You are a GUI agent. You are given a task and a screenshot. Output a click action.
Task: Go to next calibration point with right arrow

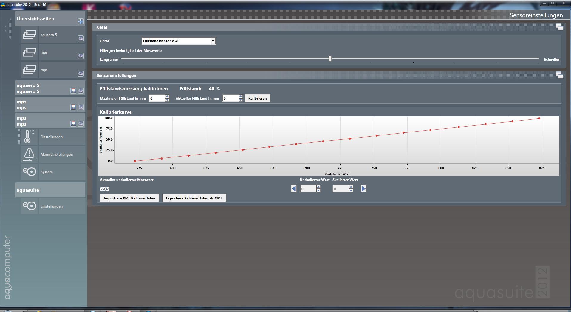(363, 189)
